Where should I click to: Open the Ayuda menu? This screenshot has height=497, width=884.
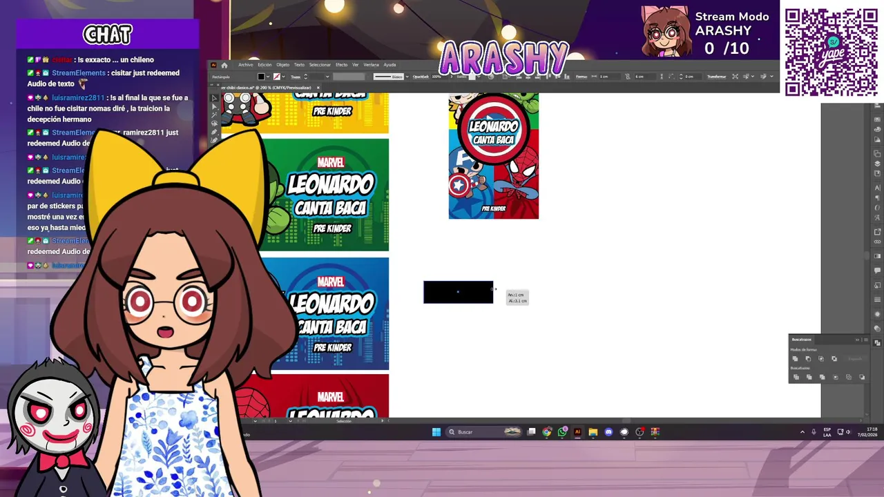pyautogui.click(x=390, y=65)
